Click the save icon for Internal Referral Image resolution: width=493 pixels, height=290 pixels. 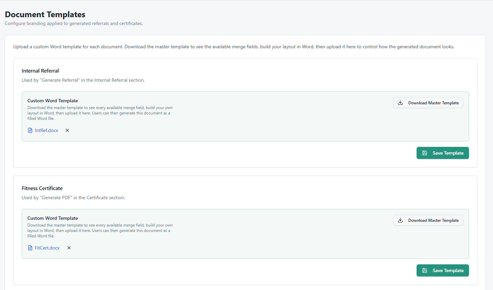tap(425, 153)
